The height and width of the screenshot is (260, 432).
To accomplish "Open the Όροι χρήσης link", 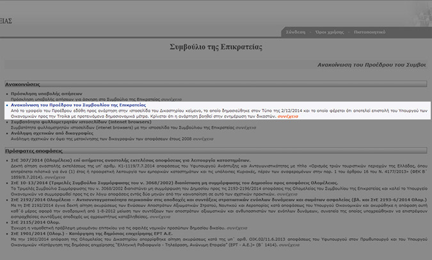I will click(x=330, y=32).
